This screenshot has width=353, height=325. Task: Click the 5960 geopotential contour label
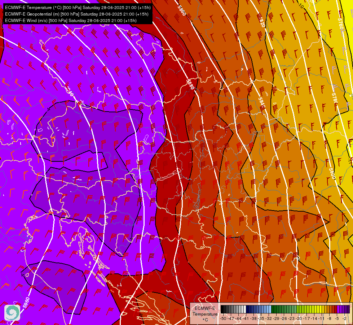coord(26,303)
